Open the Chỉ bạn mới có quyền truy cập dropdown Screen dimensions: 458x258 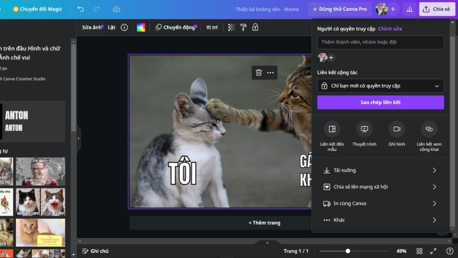click(x=380, y=86)
